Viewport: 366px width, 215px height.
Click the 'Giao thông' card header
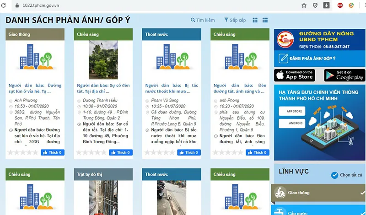pos(35,34)
